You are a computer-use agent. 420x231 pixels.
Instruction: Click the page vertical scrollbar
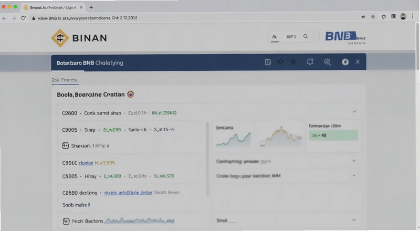pos(417,47)
